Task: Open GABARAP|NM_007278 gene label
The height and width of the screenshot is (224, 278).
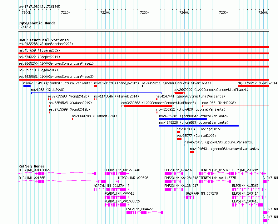Action: [202, 193]
